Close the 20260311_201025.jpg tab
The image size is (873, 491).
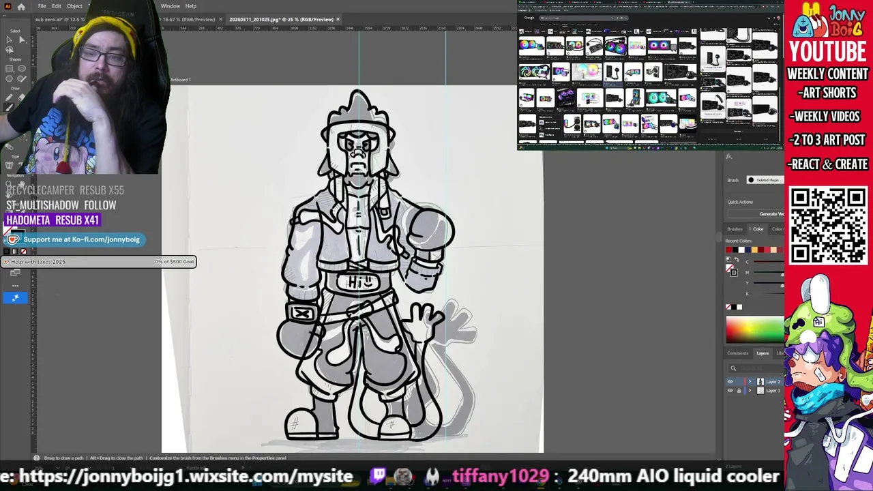pyautogui.click(x=338, y=19)
